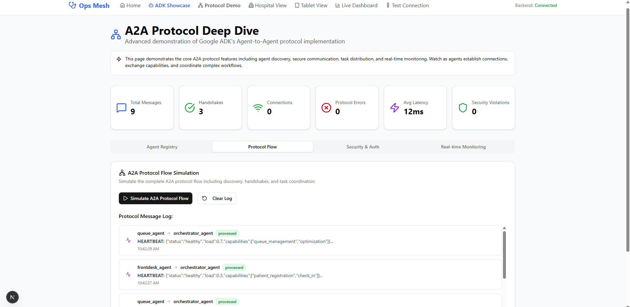Click the Ops Mesh brand name
Screen dimensions: 630x307
coord(94,6)
